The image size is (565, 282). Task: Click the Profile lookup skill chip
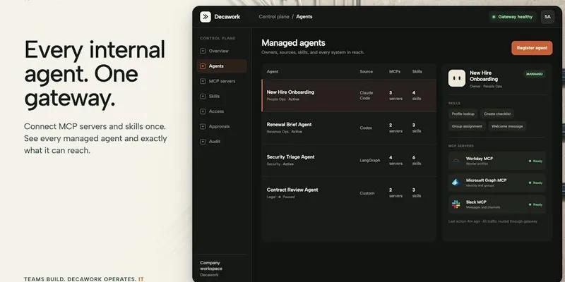click(x=463, y=114)
